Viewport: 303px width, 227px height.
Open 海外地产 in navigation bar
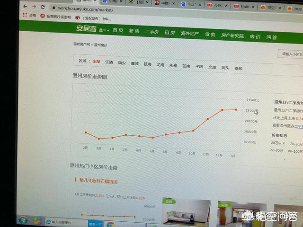pos(190,34)
